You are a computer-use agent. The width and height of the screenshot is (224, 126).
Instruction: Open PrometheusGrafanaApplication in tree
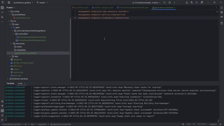click(x=32, y=40)
